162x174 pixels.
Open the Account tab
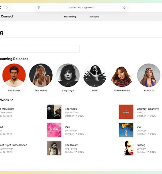[94, 17]
